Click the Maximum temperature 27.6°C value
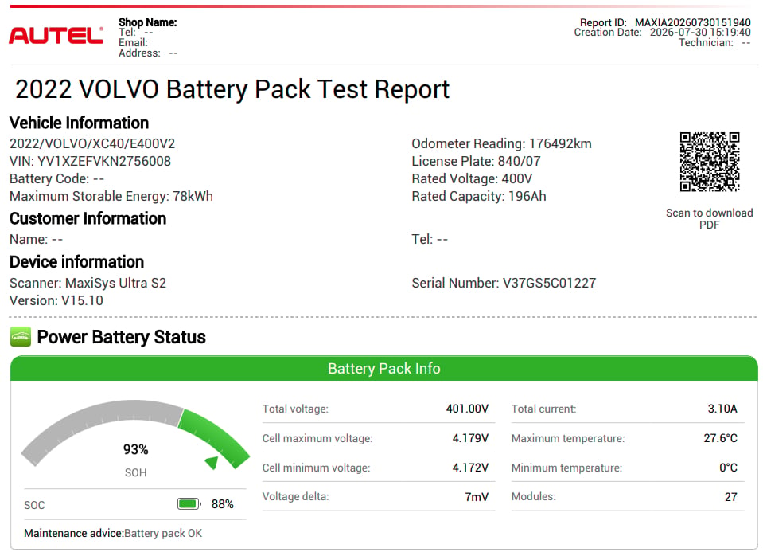763x560 pixels. click(x=720, y=438)
